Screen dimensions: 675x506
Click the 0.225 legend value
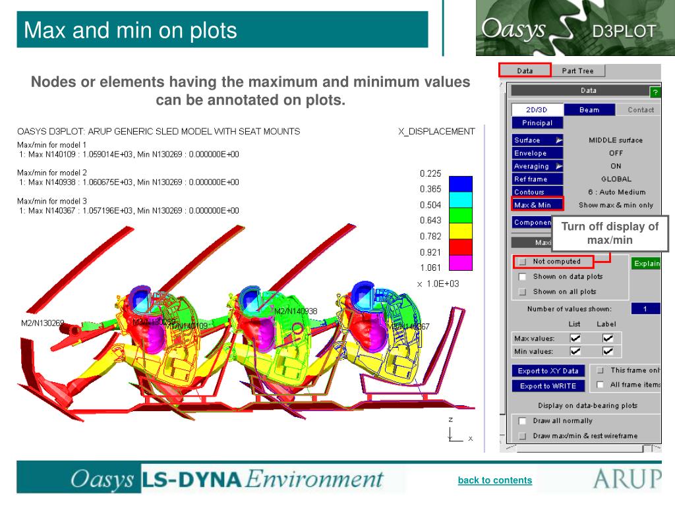pyautogui.click(x=430, y=173)
